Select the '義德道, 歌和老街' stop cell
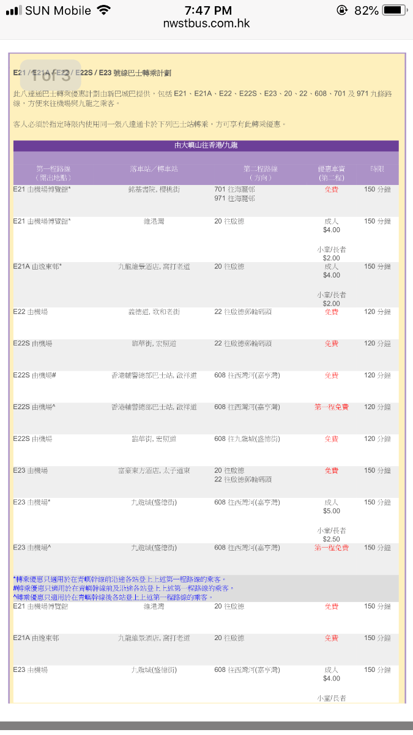Image resolution: width=413 pixels, height=735 pixels. pyautogui.click(x=154, y=312)
